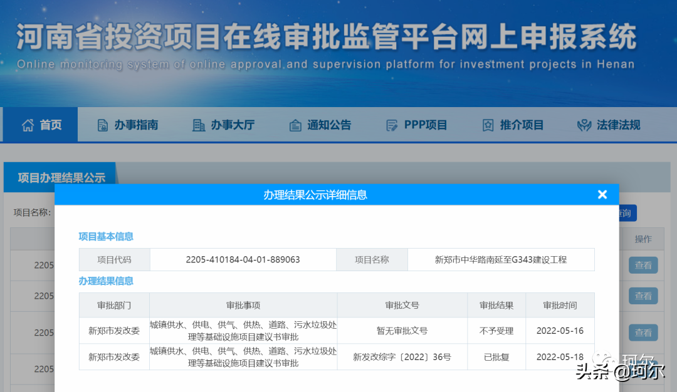
Task: Click the site title 河南省投资项目在线审批监管平台网上申报系统
Action: click(326, 37)
